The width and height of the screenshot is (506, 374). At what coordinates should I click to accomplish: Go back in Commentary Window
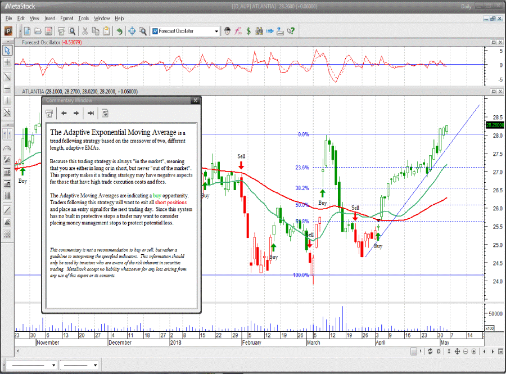[x=64, y=113]
